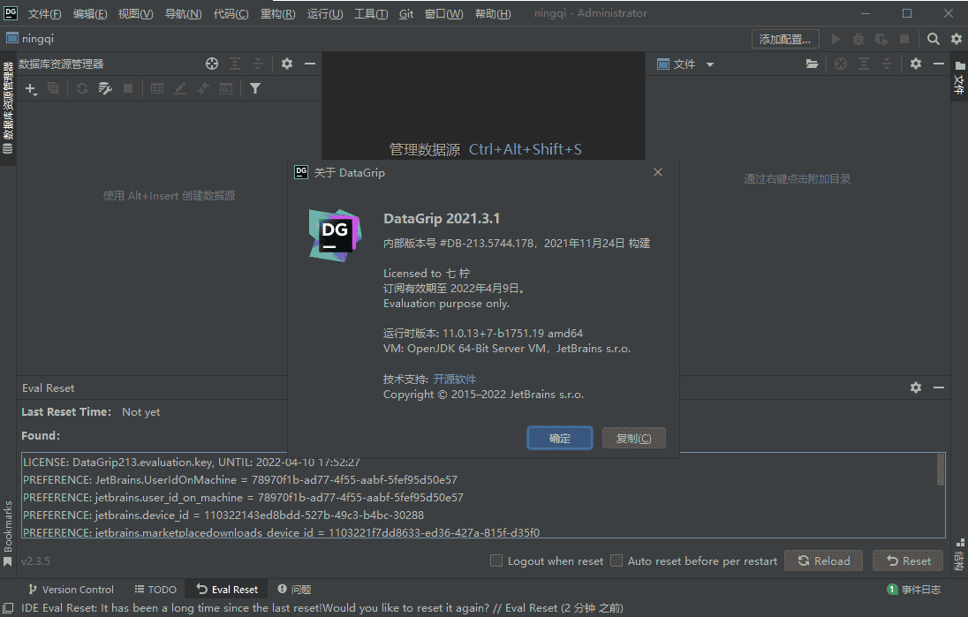
Task: Click the 开源软件 link in About dialog
Action: (x=454, y=379)
